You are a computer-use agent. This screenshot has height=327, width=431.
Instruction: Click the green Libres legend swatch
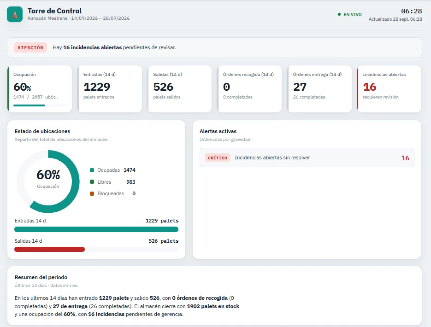coord(92,182)
